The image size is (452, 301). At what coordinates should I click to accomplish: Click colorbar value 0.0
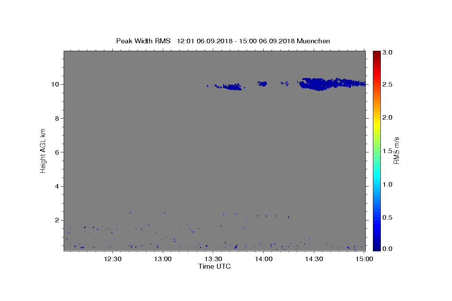[x=388, y=249]
